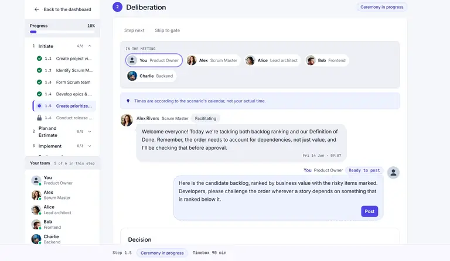
Task: Click the step 2 badge beside Deliberation
Action: click(x=117, y=7)
